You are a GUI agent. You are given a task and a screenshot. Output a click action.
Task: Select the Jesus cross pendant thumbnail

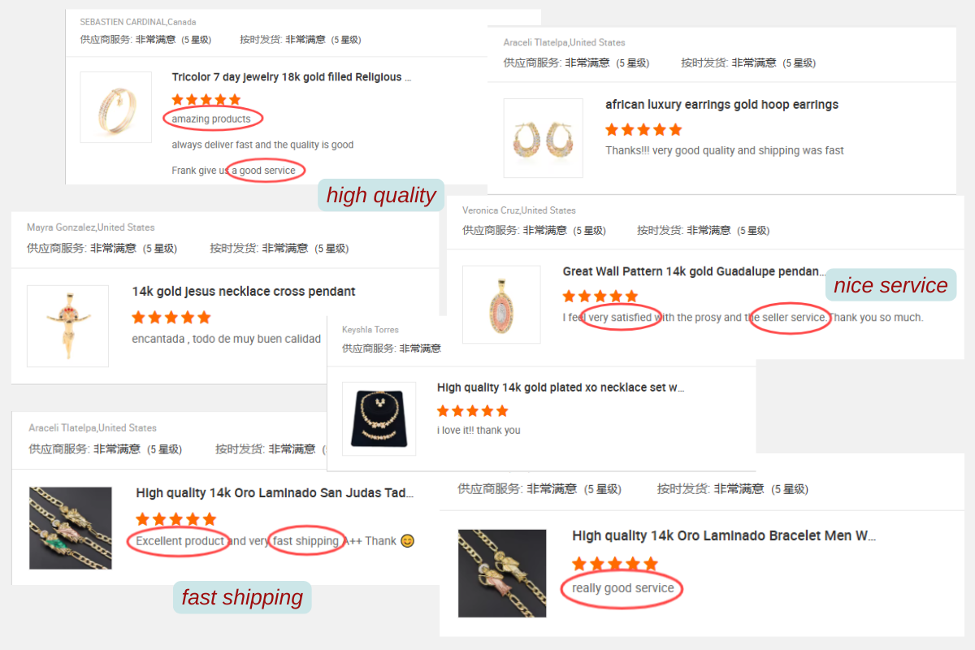click(x=67, y=326)
